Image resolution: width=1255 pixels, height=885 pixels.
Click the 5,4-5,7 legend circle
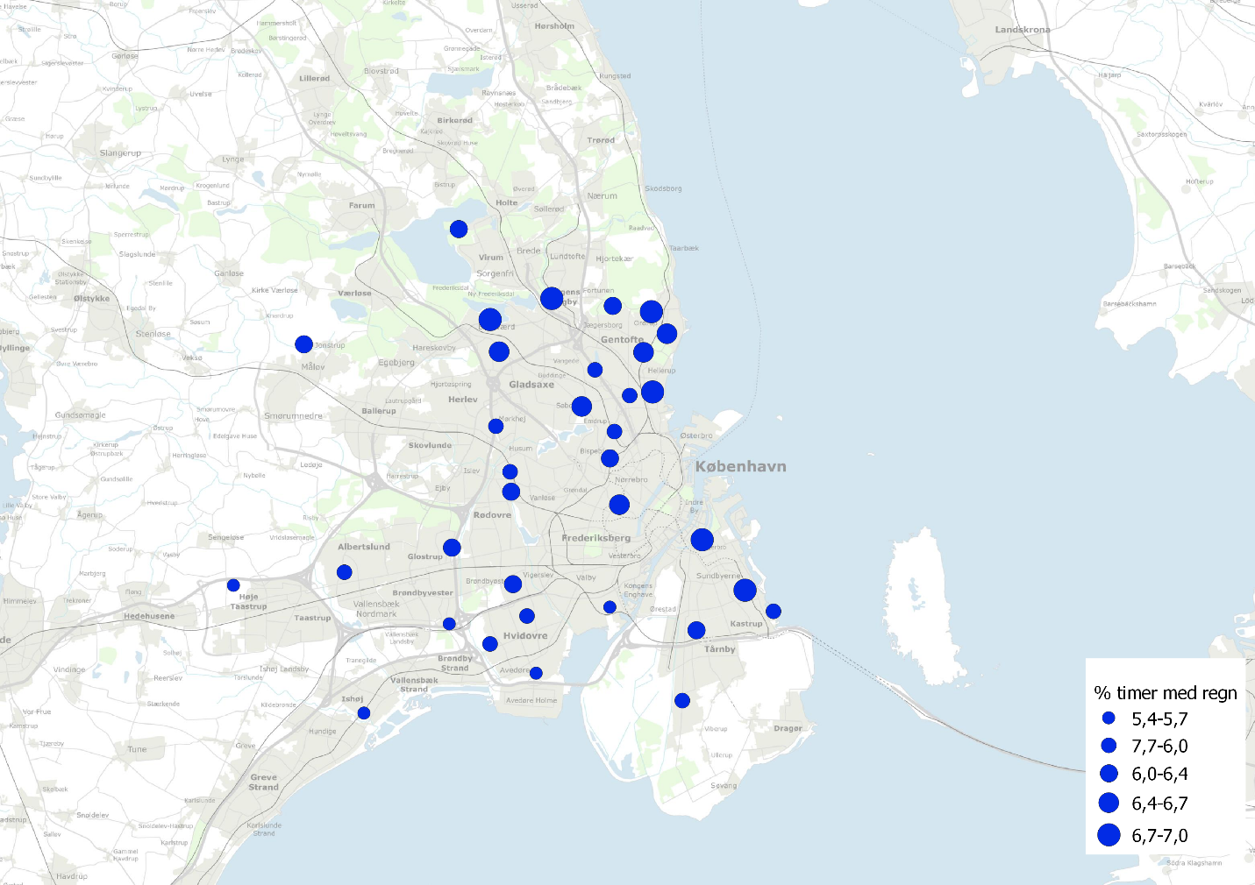tap(1109, 719)
